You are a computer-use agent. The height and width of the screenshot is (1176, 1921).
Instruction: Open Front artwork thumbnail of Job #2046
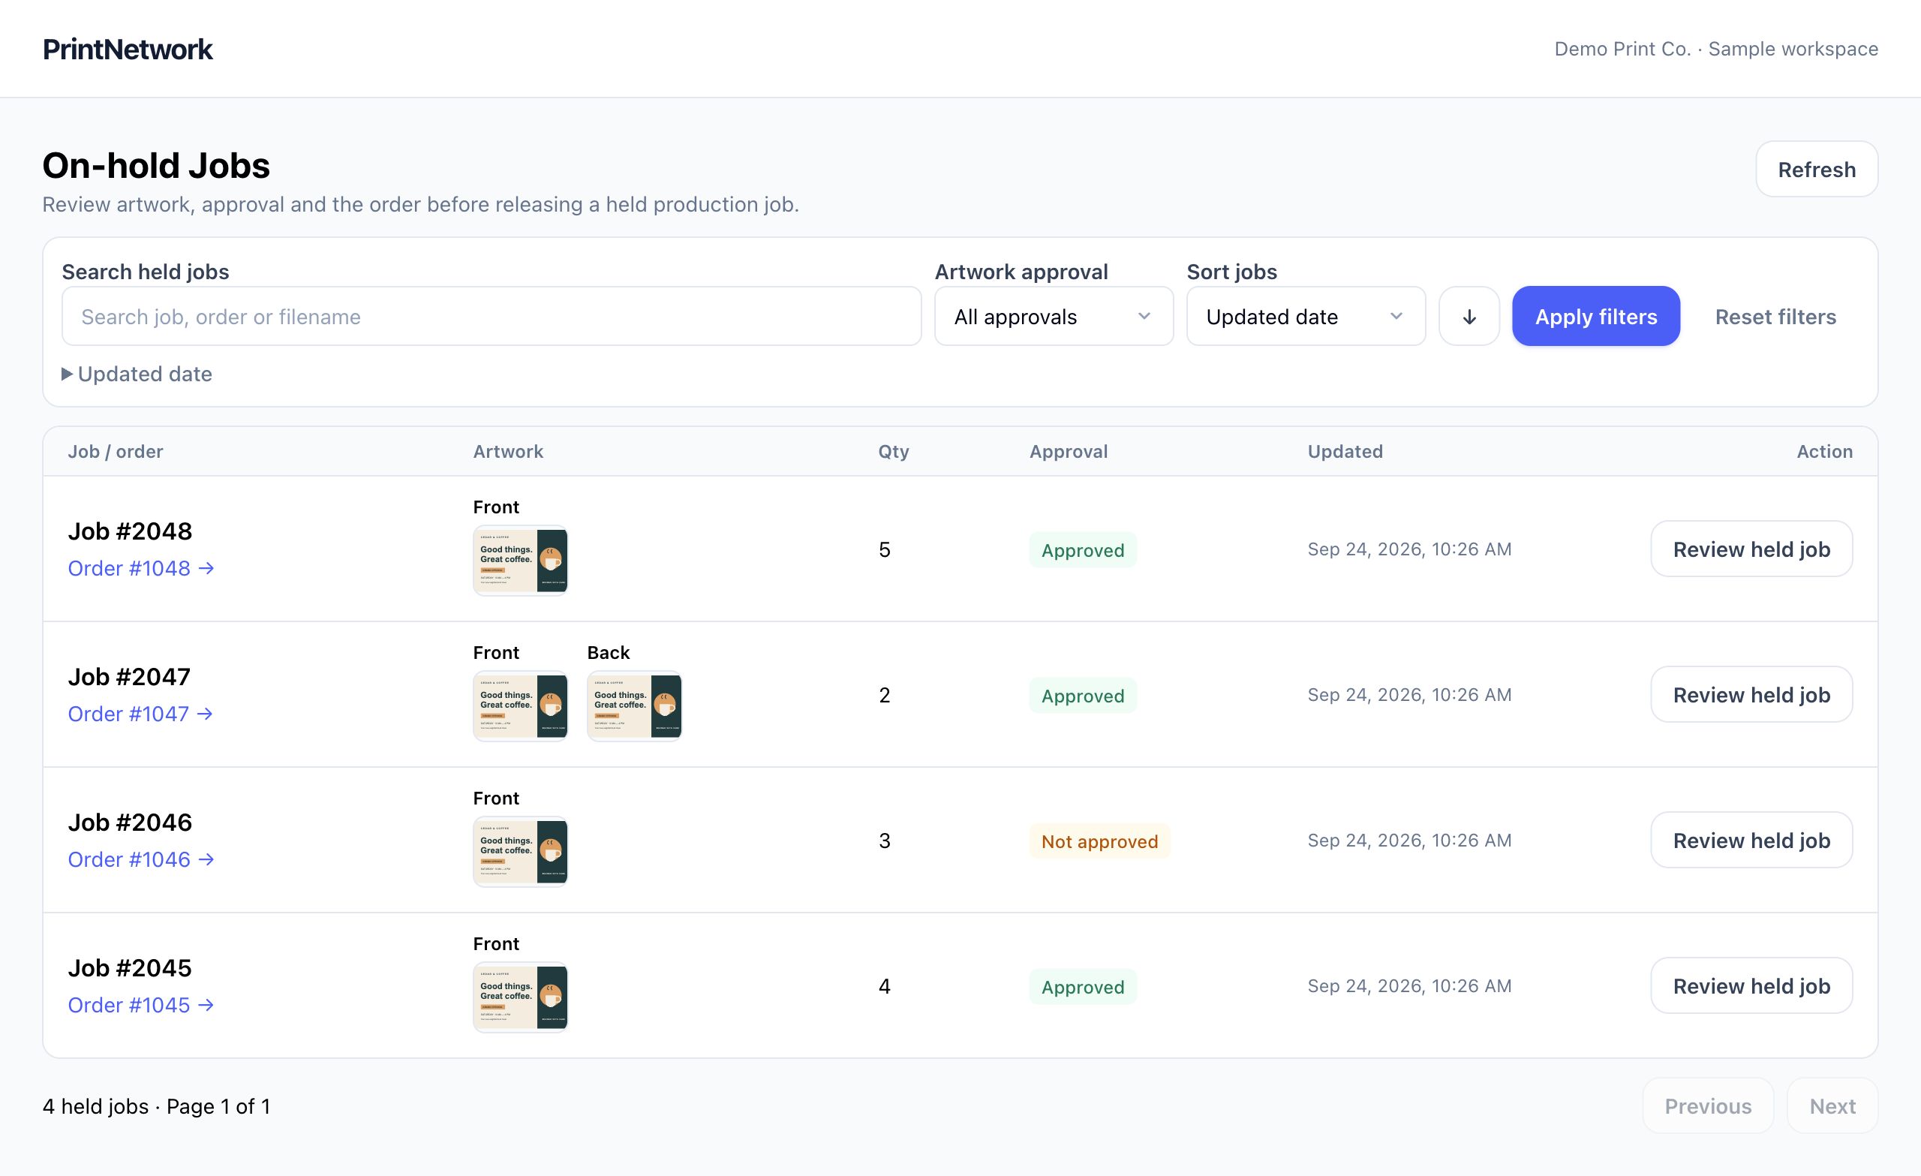521,852
